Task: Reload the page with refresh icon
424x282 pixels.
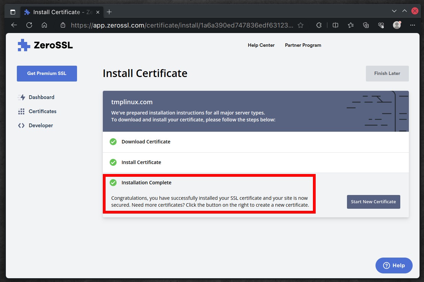Action: [x=29, y=25]
